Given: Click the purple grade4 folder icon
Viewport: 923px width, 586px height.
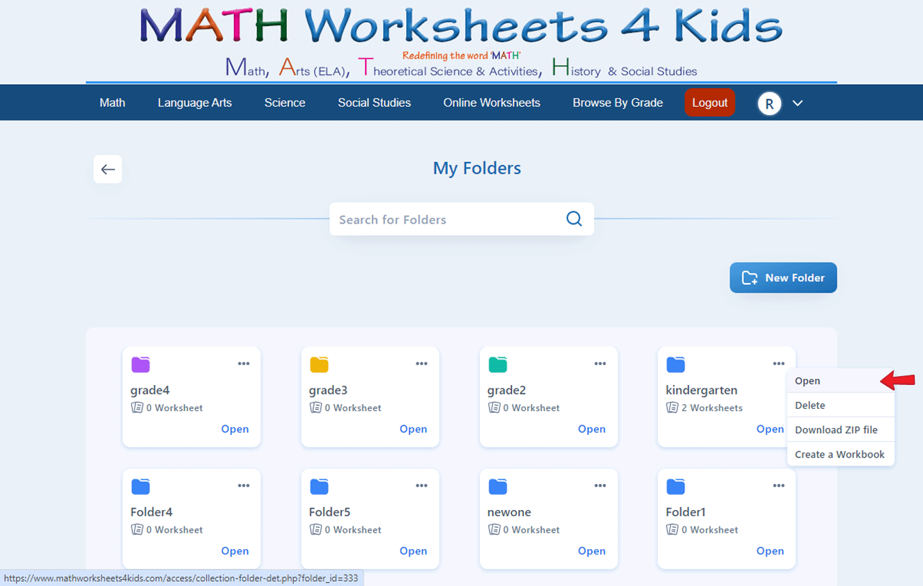Looking at the screenshot, I should click(x=140, y=364).
